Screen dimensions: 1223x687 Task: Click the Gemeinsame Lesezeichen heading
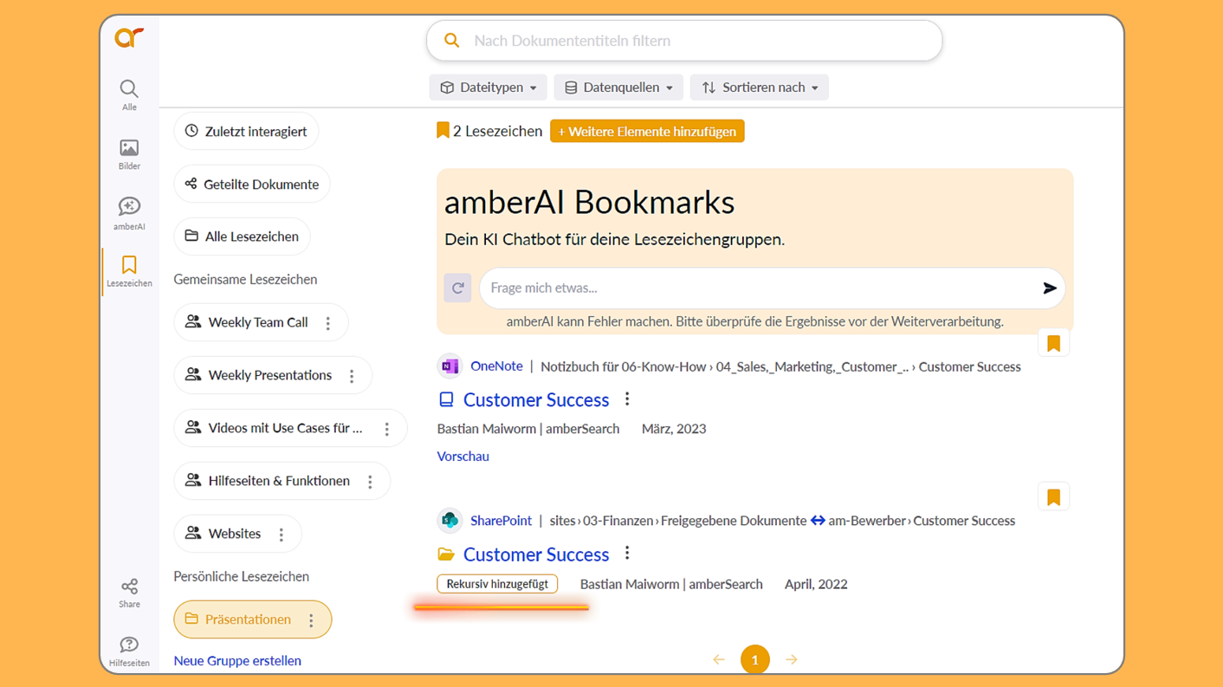pyautogui.click(x=245, y=280)
